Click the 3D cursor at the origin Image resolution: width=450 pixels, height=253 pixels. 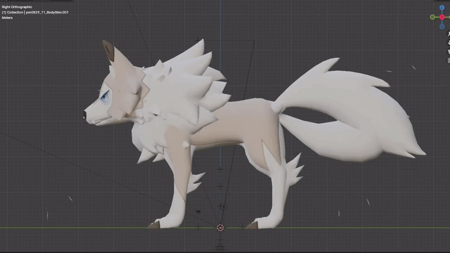(x=220, y=228)
